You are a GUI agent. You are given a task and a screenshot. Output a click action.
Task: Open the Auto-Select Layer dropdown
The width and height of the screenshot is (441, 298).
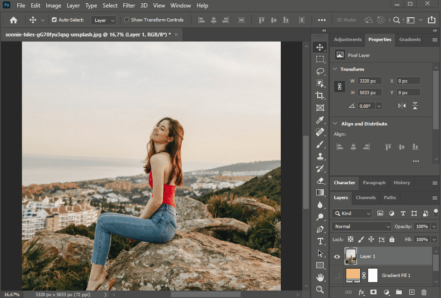pyautogui.click(x=104, y=21)
